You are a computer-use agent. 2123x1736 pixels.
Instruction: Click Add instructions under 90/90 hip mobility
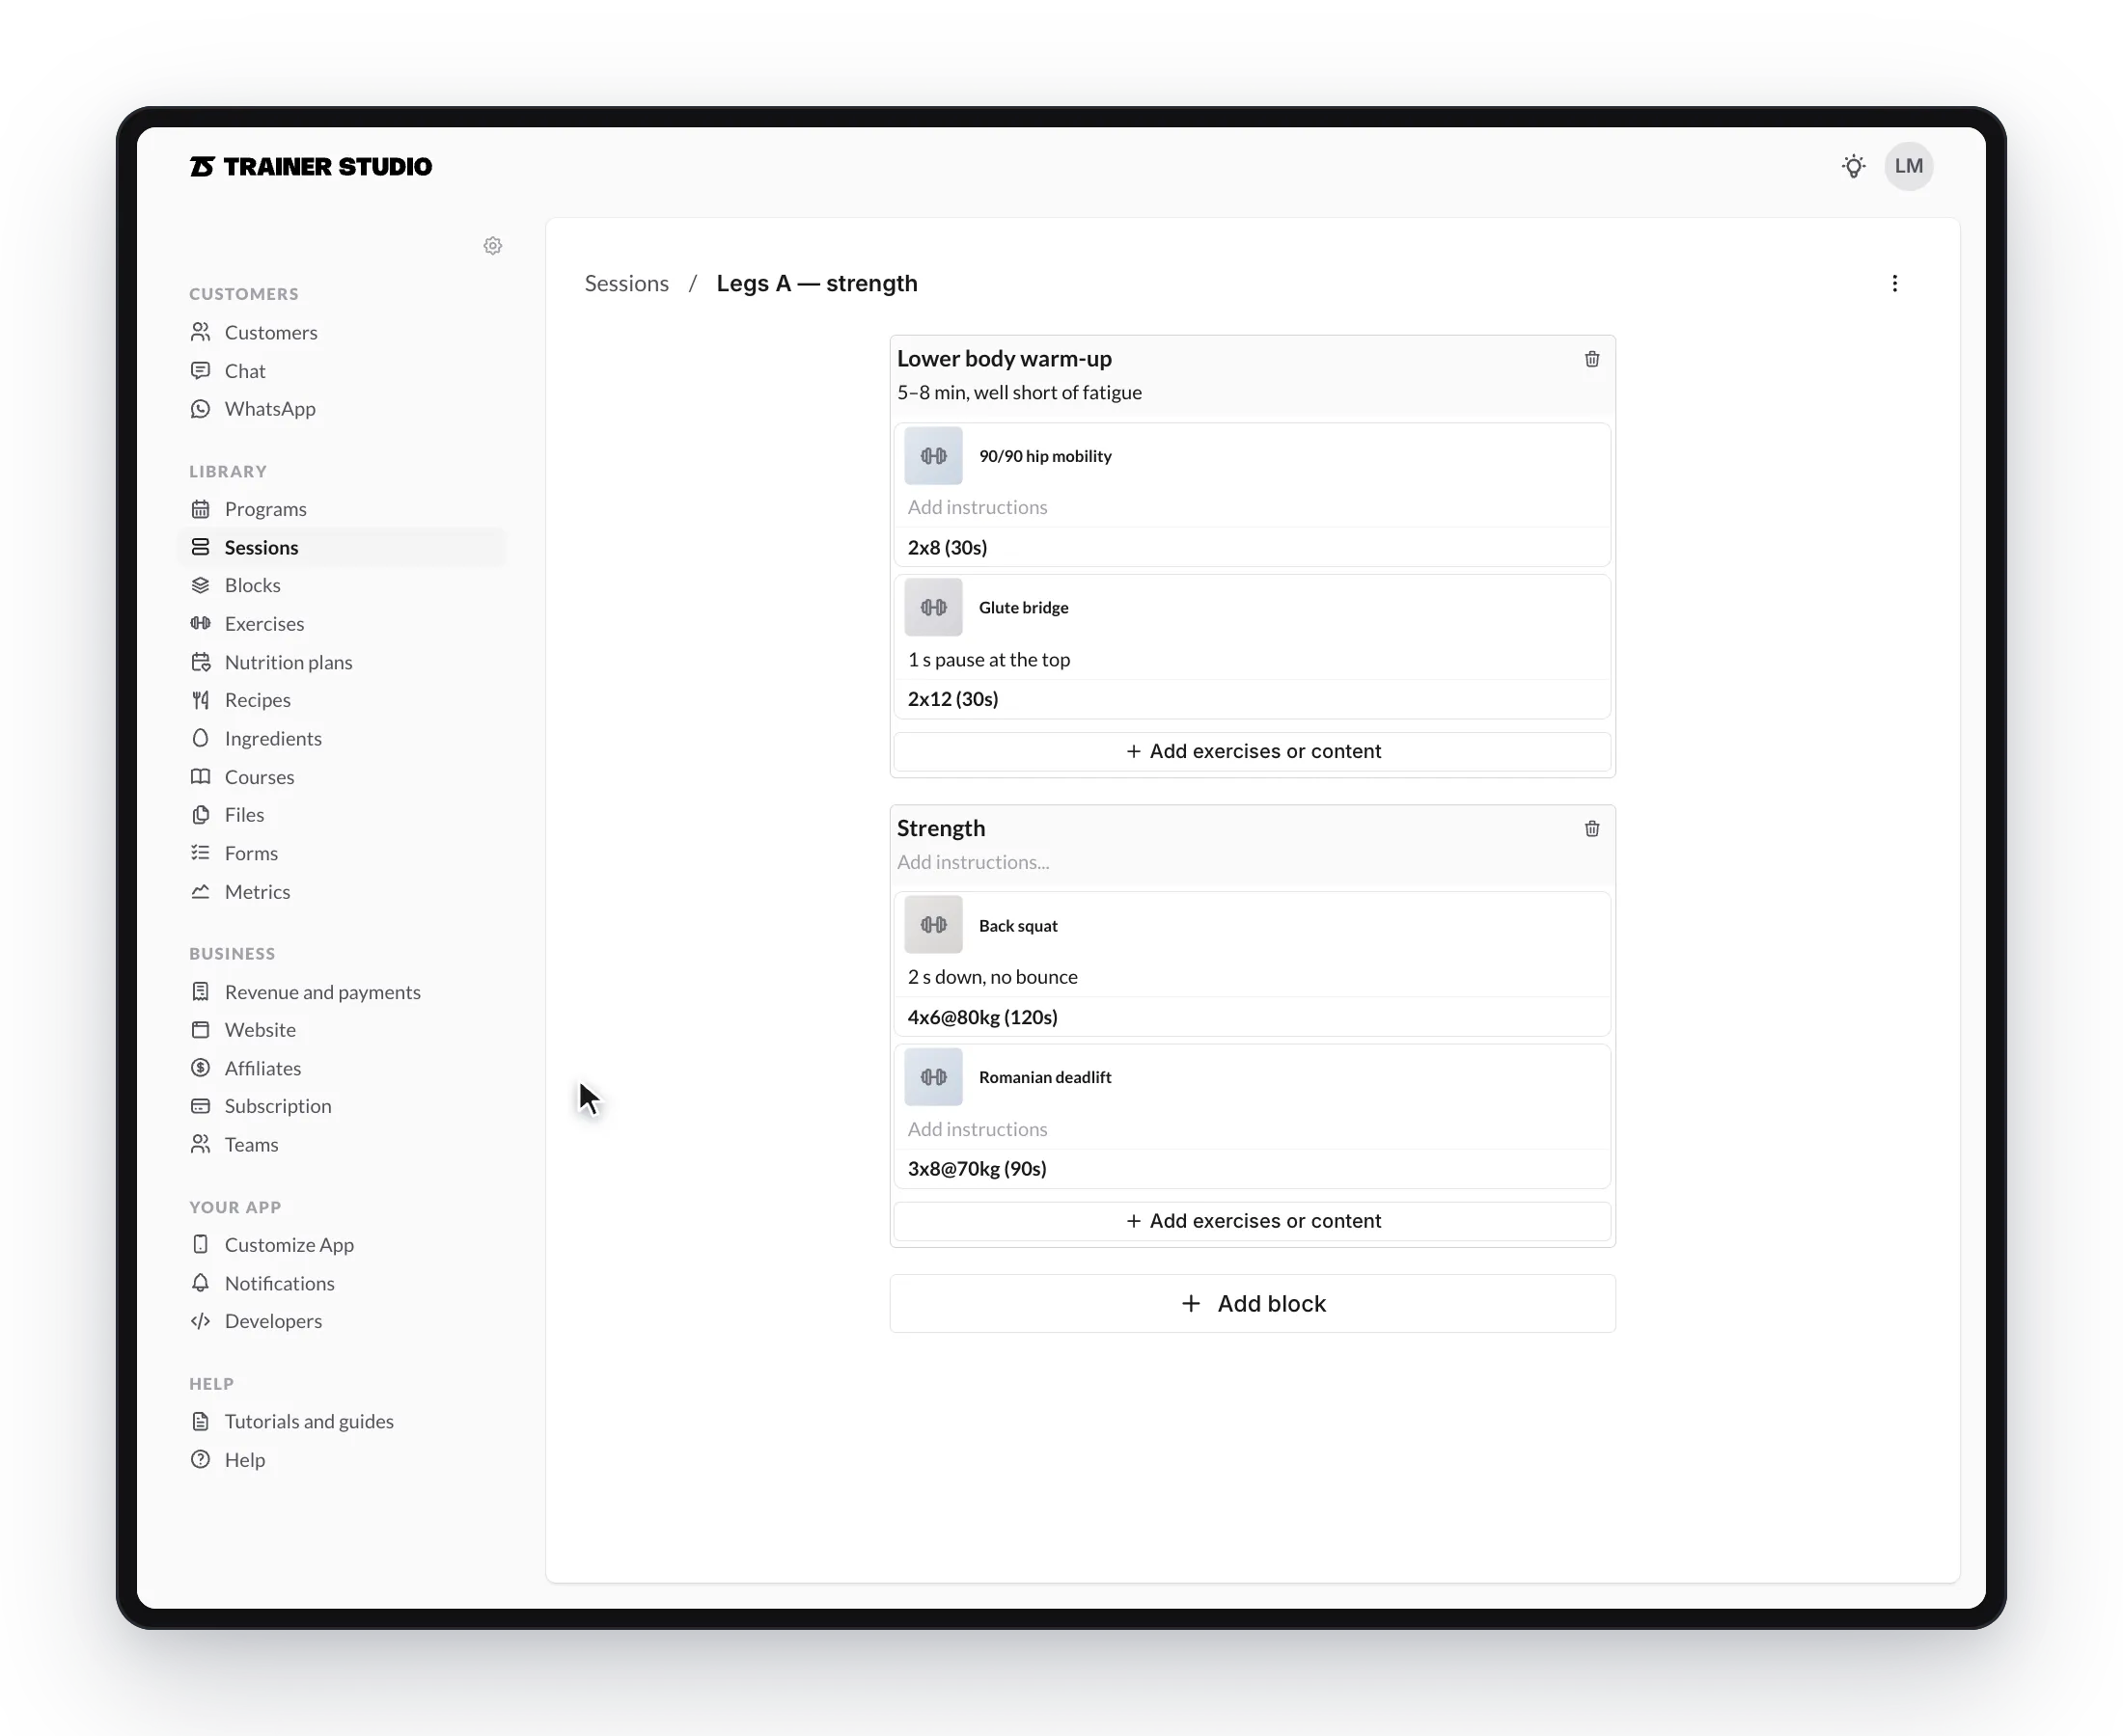coord(1252,507)
